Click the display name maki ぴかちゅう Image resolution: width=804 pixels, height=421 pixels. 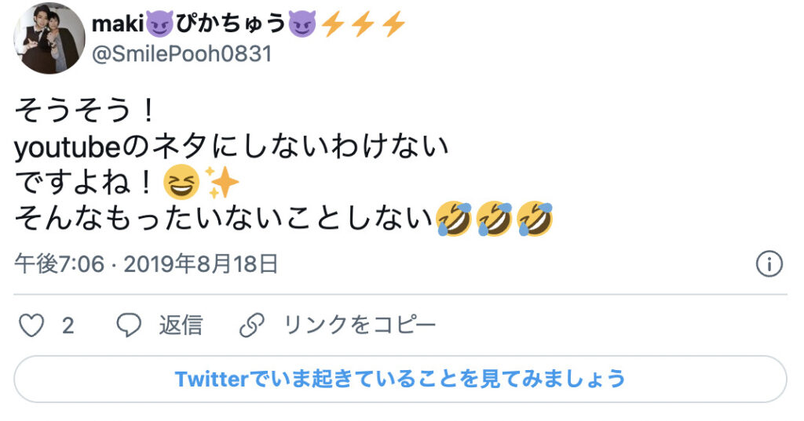pos(249,24)
